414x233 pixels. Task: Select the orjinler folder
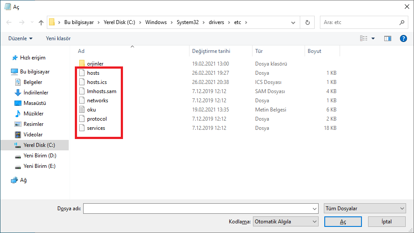tap(95, 64)
